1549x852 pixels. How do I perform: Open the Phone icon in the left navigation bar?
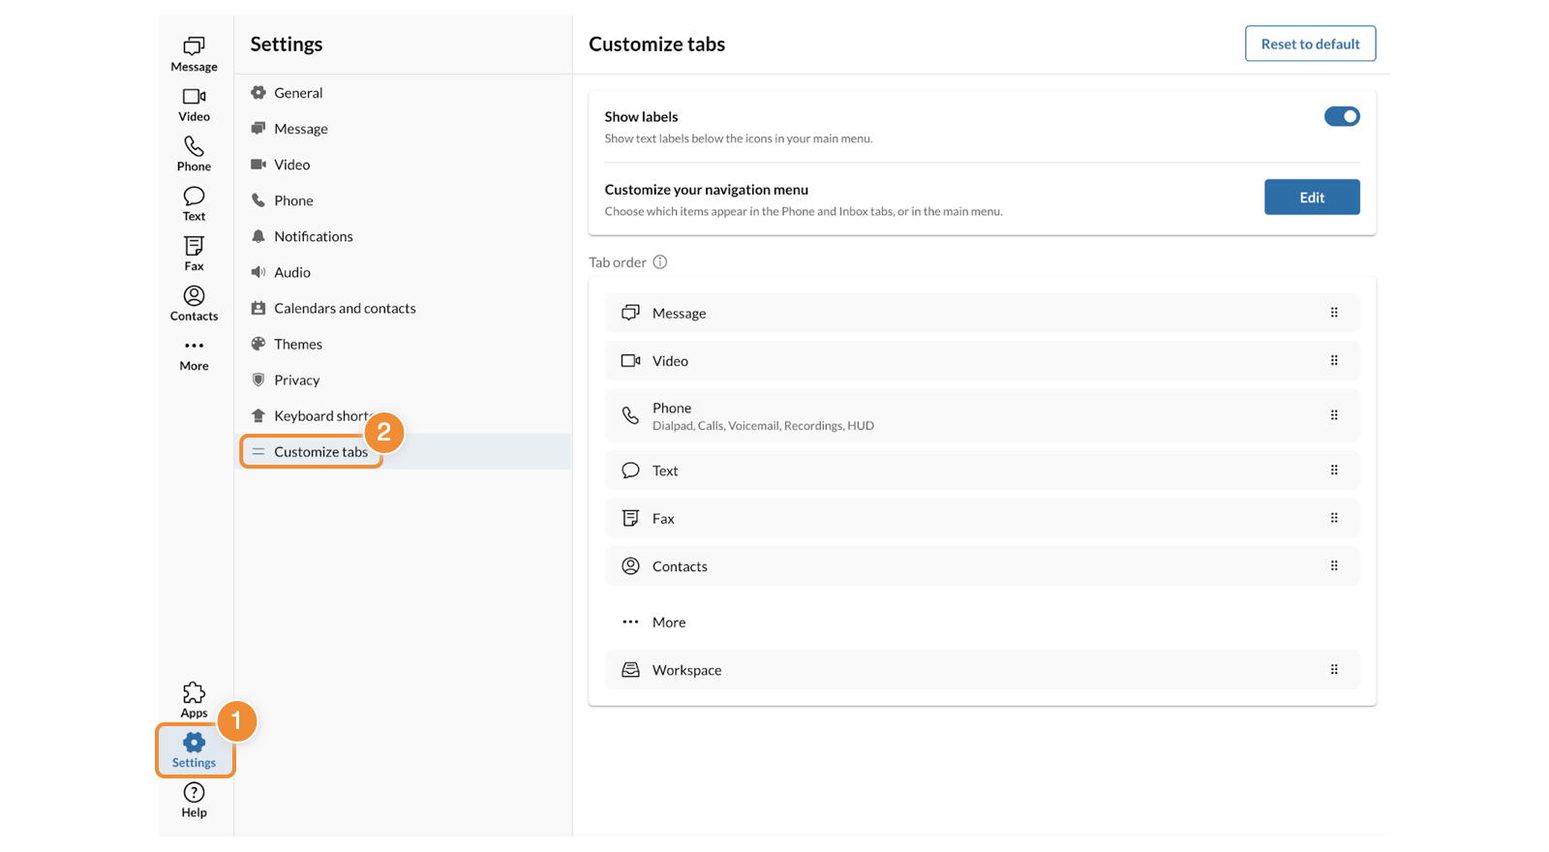tap(194, 153)
